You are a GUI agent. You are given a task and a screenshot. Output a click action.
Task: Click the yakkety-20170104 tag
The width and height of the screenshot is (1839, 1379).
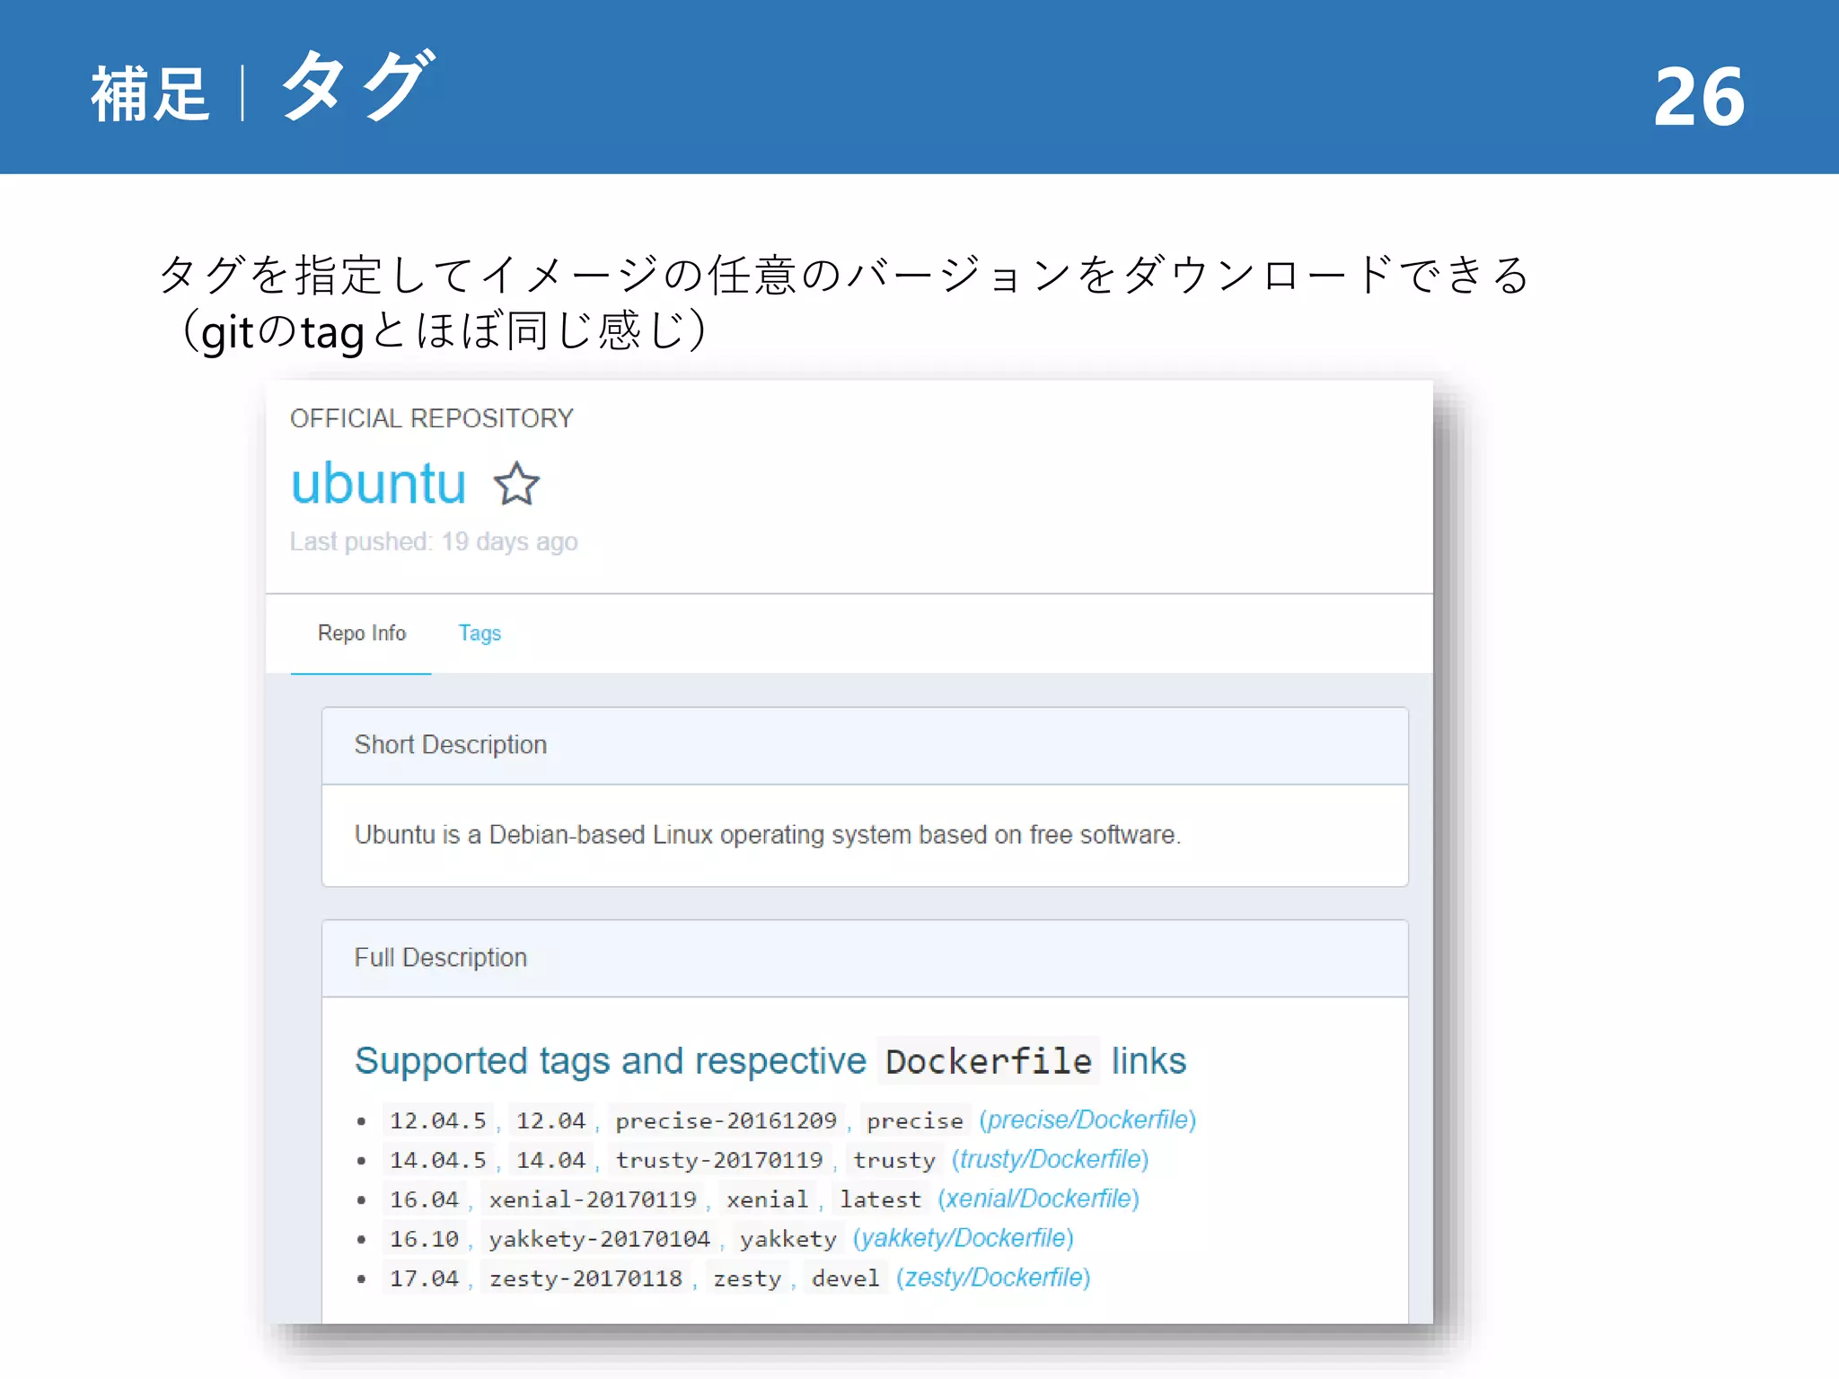[x=600, y=1239]
